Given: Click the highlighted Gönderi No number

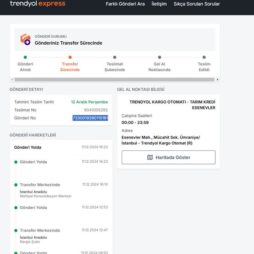Looking at the screenshot, I should pyautogui.click(x=90, y=118).
